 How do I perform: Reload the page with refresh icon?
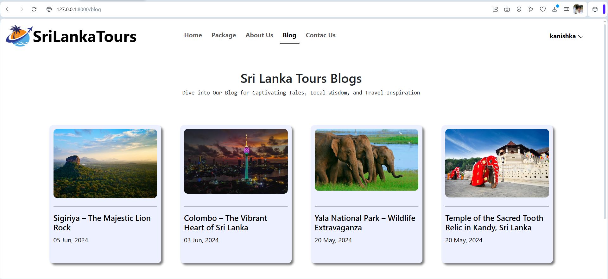coord(34,9)
